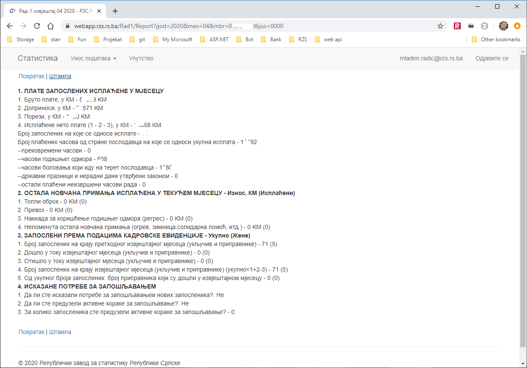Click the top Повратак link
This screenshot has height=368, width=527.
[31, 76]
